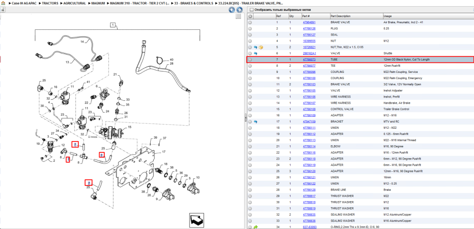Screen dimensions: 474x229
Task: Open part link for Ref 17 BRACKET
Action: 309,122
